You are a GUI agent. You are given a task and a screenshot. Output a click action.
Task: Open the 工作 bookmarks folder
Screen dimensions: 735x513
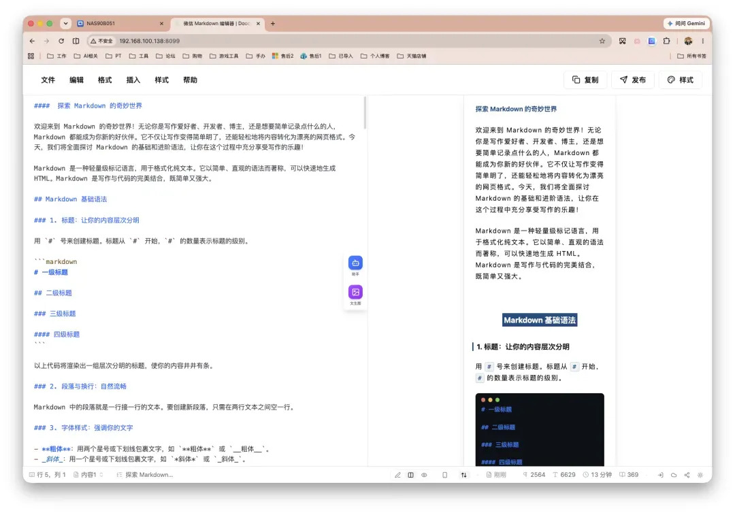[56, 56]
